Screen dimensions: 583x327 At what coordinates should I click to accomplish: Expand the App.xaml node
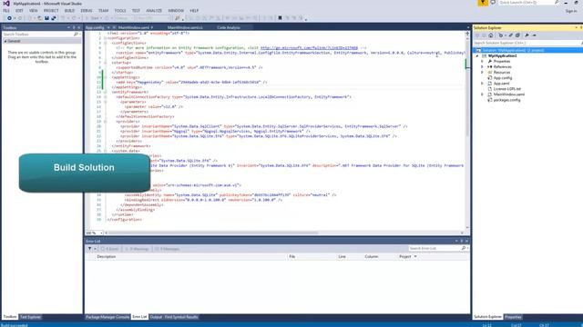click(482, 84)
